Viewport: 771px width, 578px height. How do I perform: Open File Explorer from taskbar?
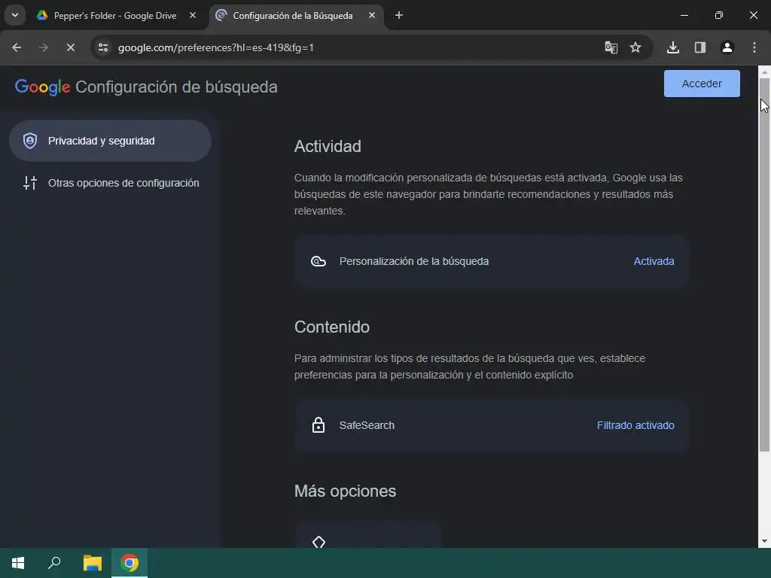coord(92,563)
